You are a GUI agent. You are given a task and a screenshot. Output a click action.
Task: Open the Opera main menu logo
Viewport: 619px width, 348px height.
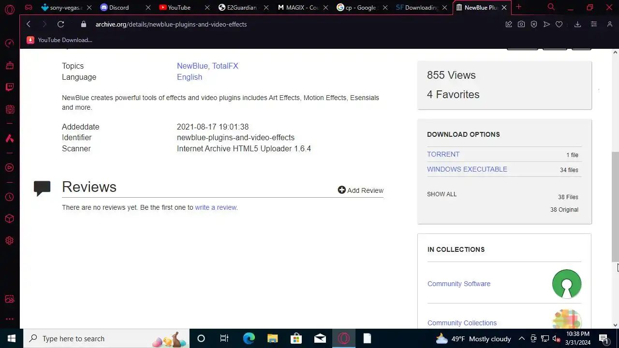coord(9,9)
